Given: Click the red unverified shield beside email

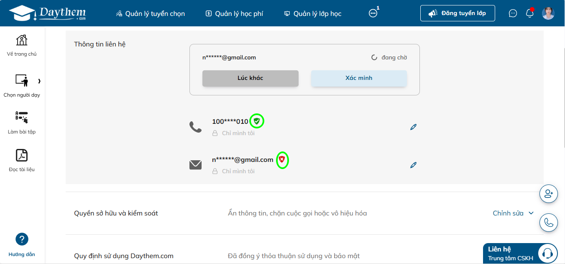Looking at the screenshot, I should tap(282, 159).
